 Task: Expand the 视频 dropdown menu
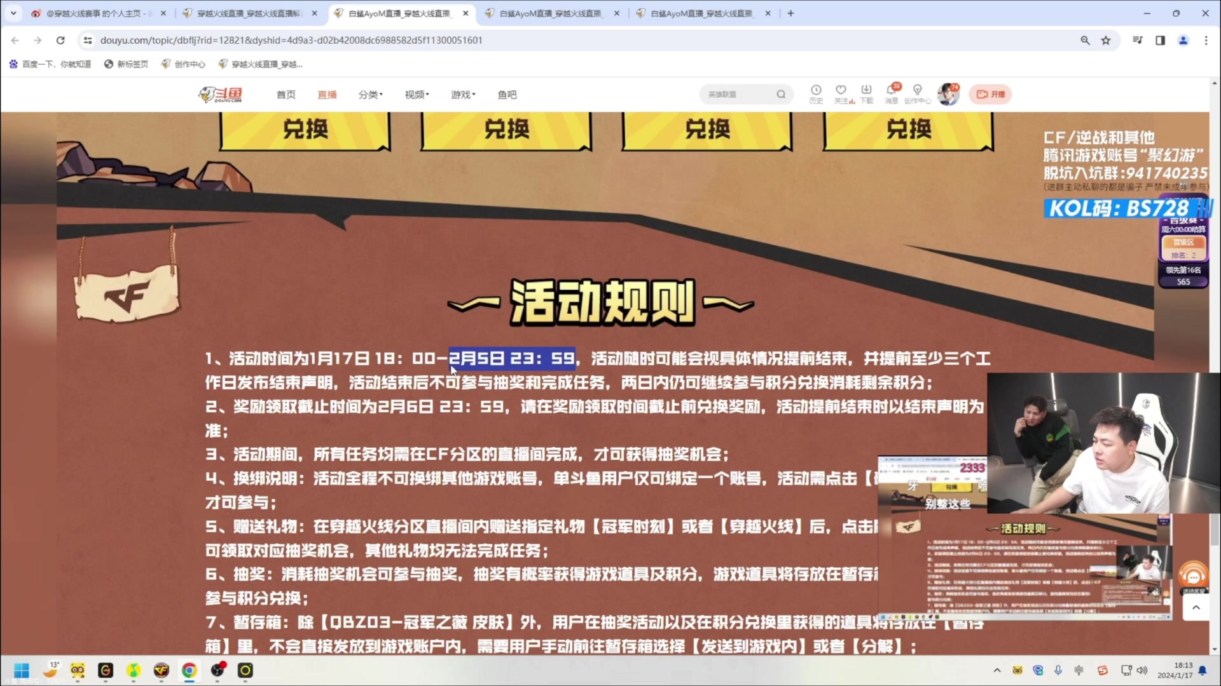click(417, 95)
